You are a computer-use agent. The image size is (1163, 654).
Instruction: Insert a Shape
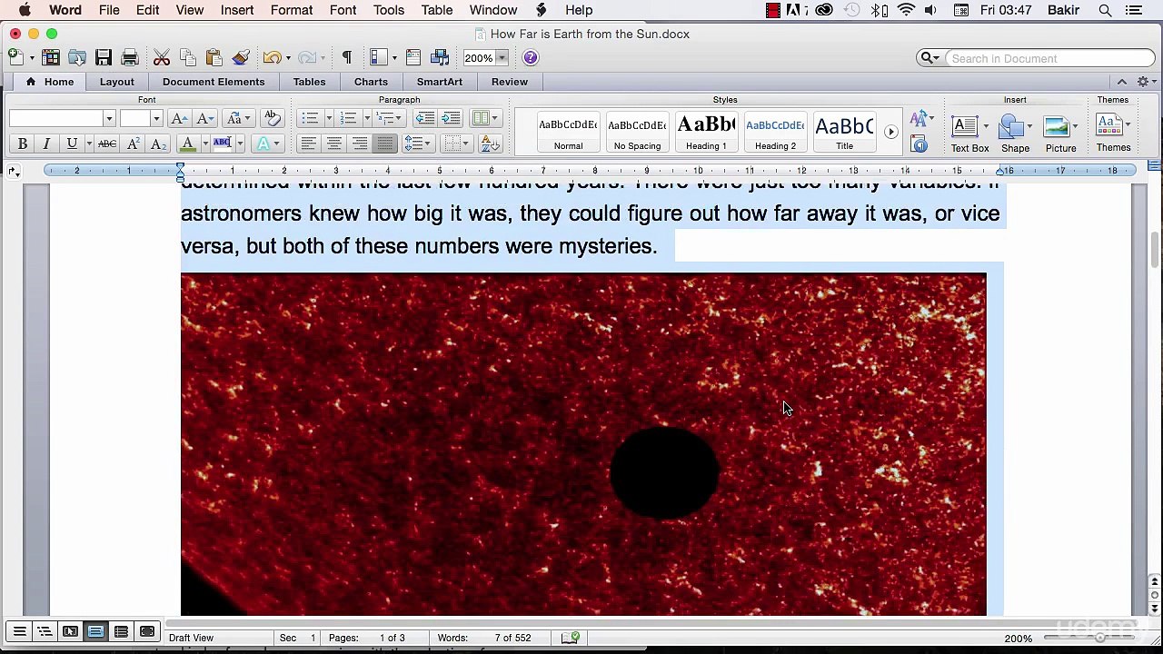point(1015,133)
